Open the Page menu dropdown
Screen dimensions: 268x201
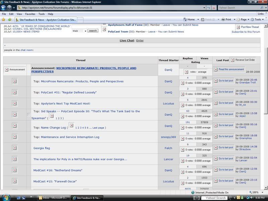tap(243, 19)
